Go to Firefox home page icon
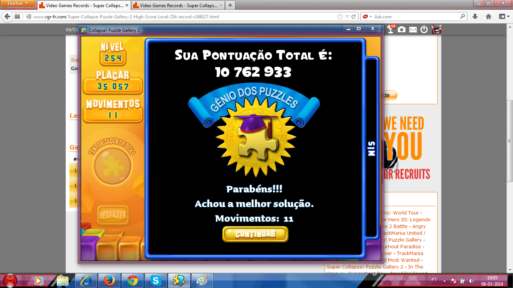Image resolution: width=513 pixels, height=288 pixels. tap(489, 17)
